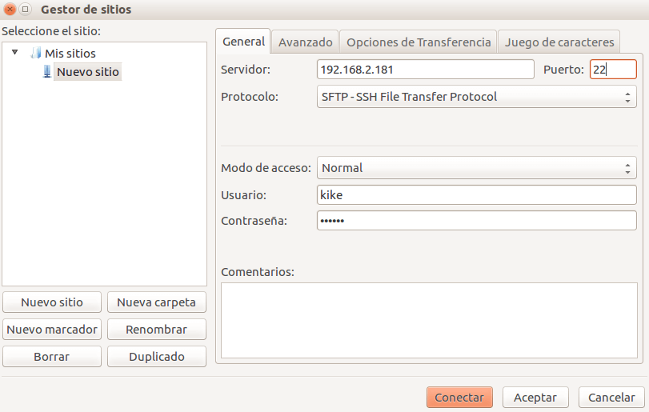
Task: Click the Renombrar button
Action: click(x=157, y=330)
